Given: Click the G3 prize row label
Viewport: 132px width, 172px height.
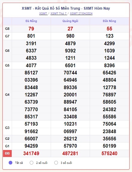Looking at the screenshot, I should pyautogui.click(x=7, y=128).
